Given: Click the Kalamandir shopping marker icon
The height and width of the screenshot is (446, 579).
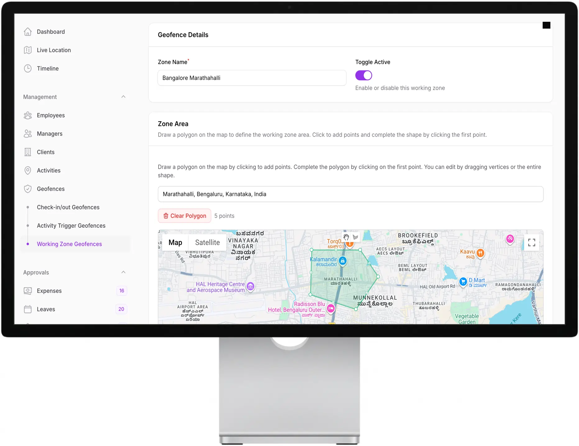Looking at the screenshot, I should coord(342,261).
